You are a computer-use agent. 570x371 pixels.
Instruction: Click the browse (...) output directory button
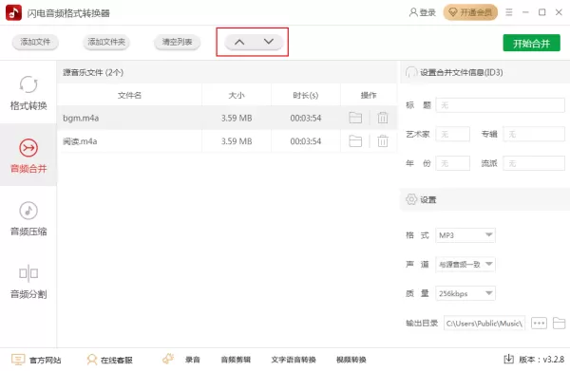click(x=539, y=323)
